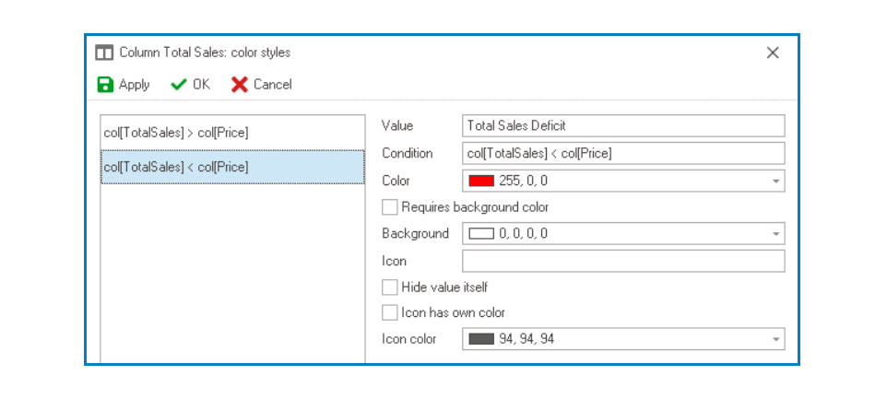Image resolution: width=887 pixels, height=399 pixels.
Task: Open the Background color dropdown arrow
Action: (x=776, y=234)
